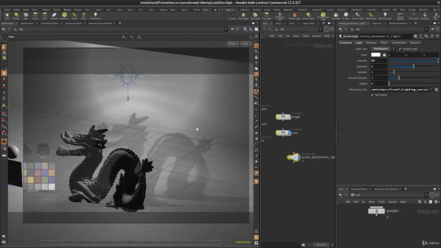This screenshot has width=441, height=248.
Task: Open the Take List pane tab
Action: (x=377, y=23)
